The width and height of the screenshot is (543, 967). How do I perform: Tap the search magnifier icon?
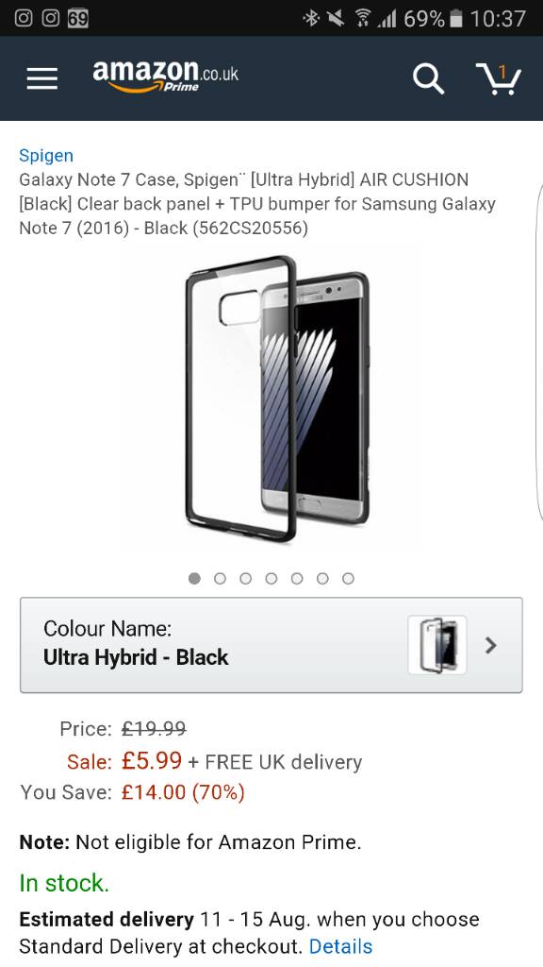[x=428, y=79]
